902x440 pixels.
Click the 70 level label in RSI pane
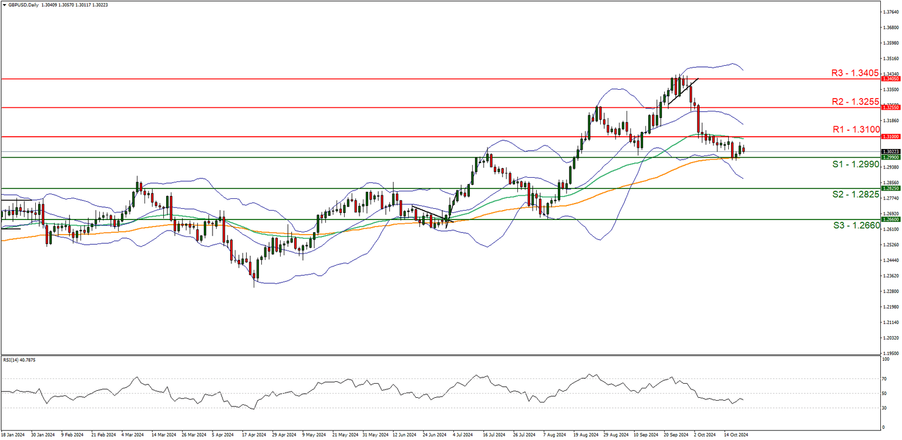pyautogui.click(x=884, y=379)
